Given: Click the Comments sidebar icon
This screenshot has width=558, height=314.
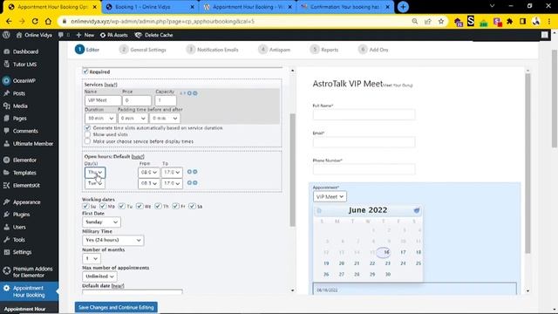Looking at the screenshot, I should click(x=6, y=131).
